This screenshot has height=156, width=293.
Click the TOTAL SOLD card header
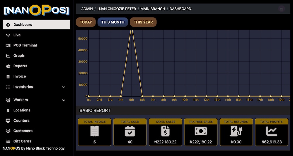tap(130, 122)
